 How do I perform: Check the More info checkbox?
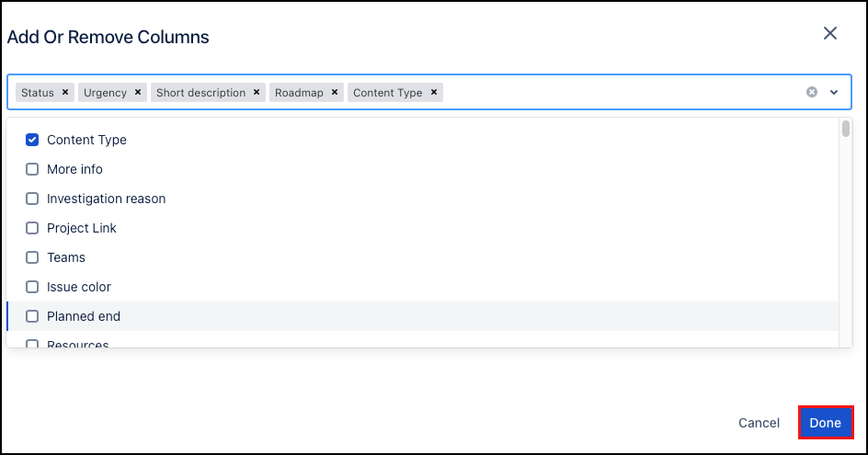point(32,169)
